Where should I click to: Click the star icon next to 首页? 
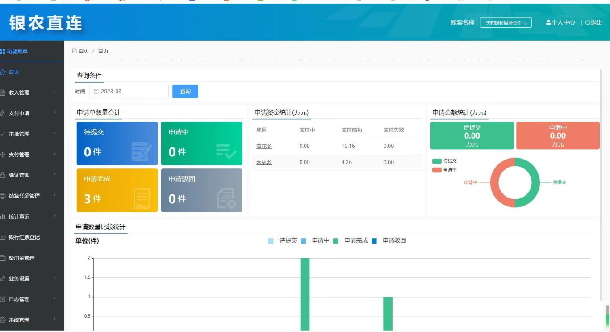[x=3, y=72]
